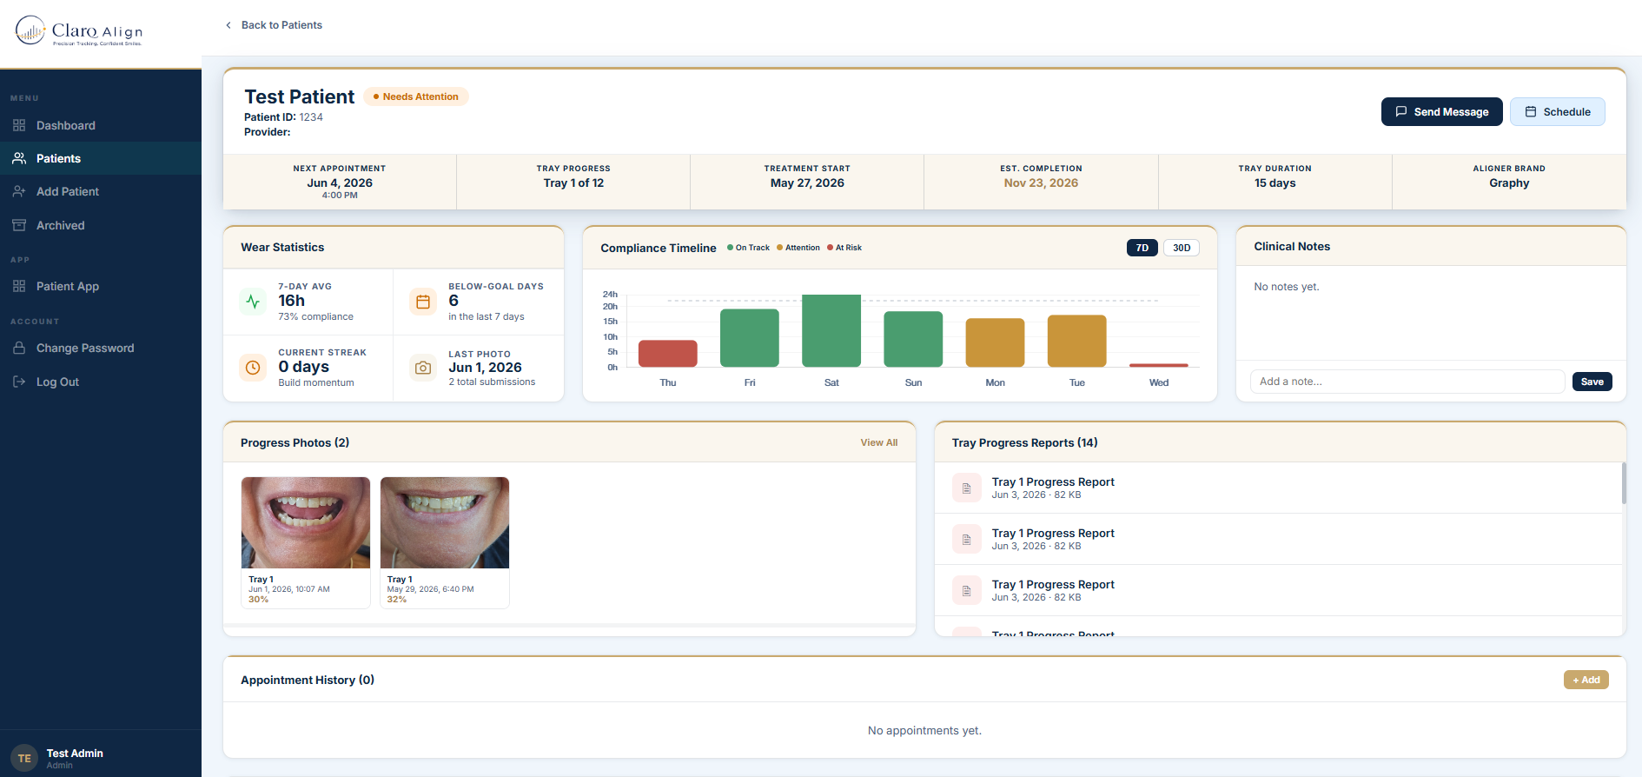Switch compliance timeline to 30D

(x=1182, y=248)
